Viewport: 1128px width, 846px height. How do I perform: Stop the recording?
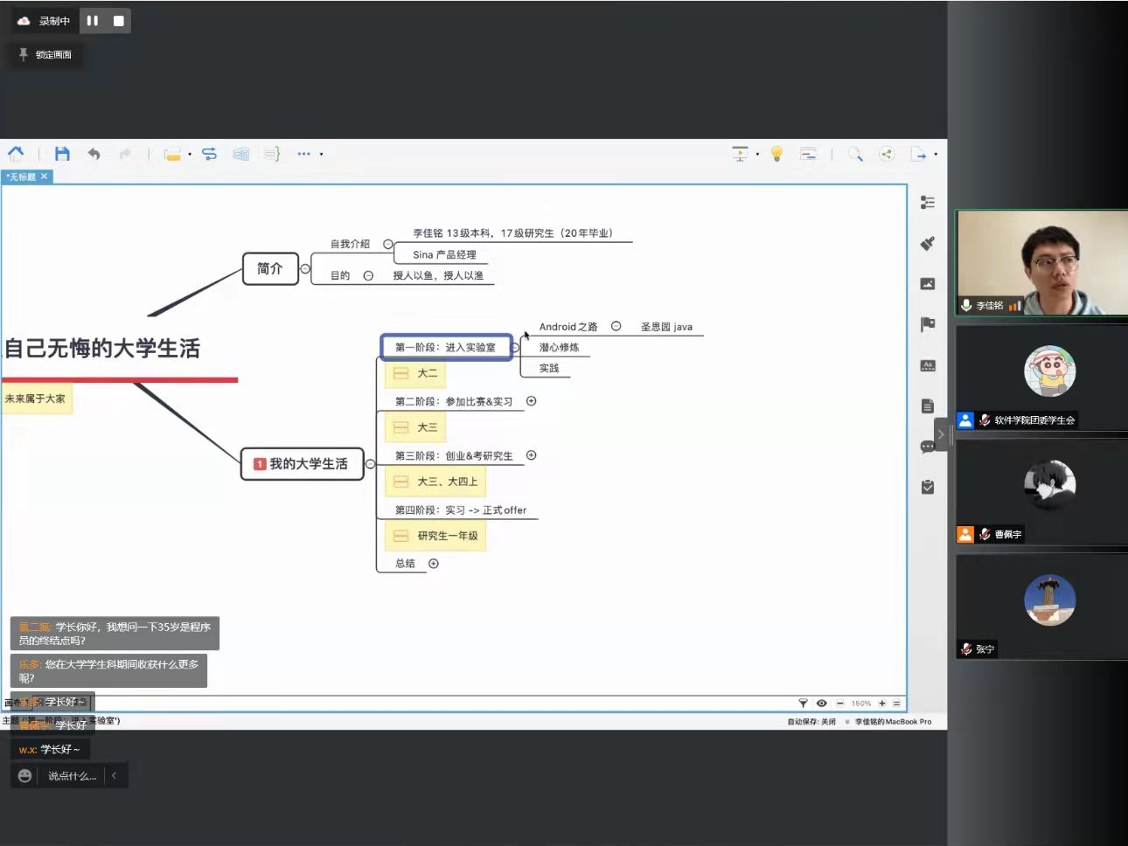(119, 20)
